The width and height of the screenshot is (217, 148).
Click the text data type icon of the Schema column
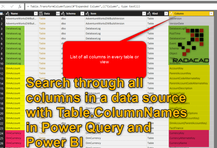(x=63, y=14)
